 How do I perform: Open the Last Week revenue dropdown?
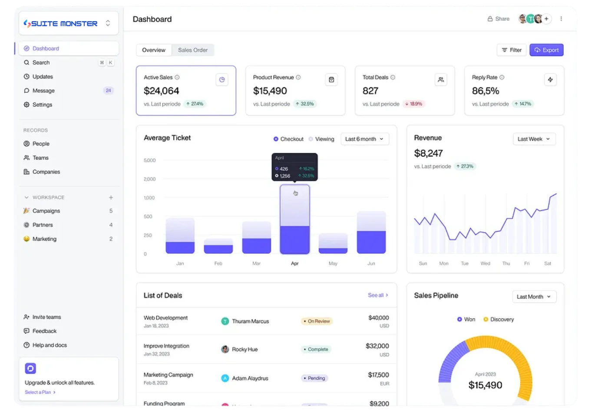[x=534, y=139]
